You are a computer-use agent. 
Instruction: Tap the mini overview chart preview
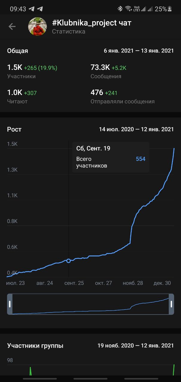90,304
